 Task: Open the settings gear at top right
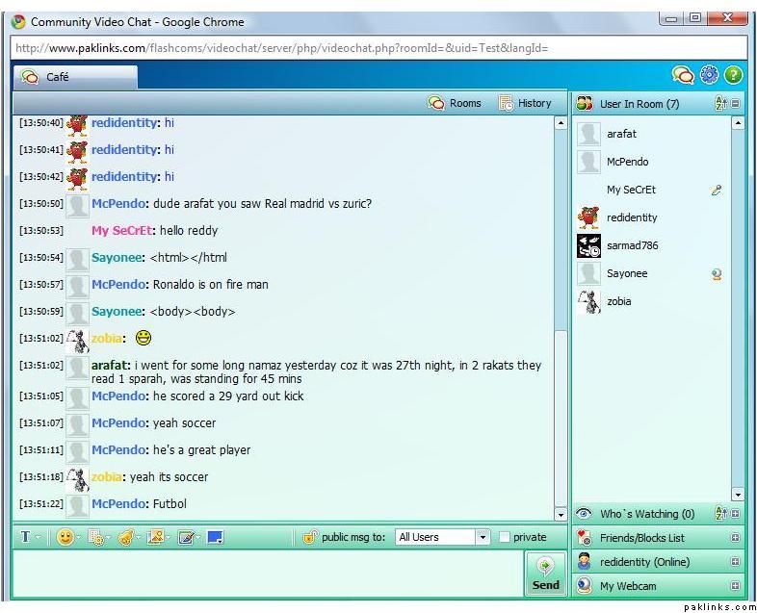pyautogui.click(x=709, y=75)
